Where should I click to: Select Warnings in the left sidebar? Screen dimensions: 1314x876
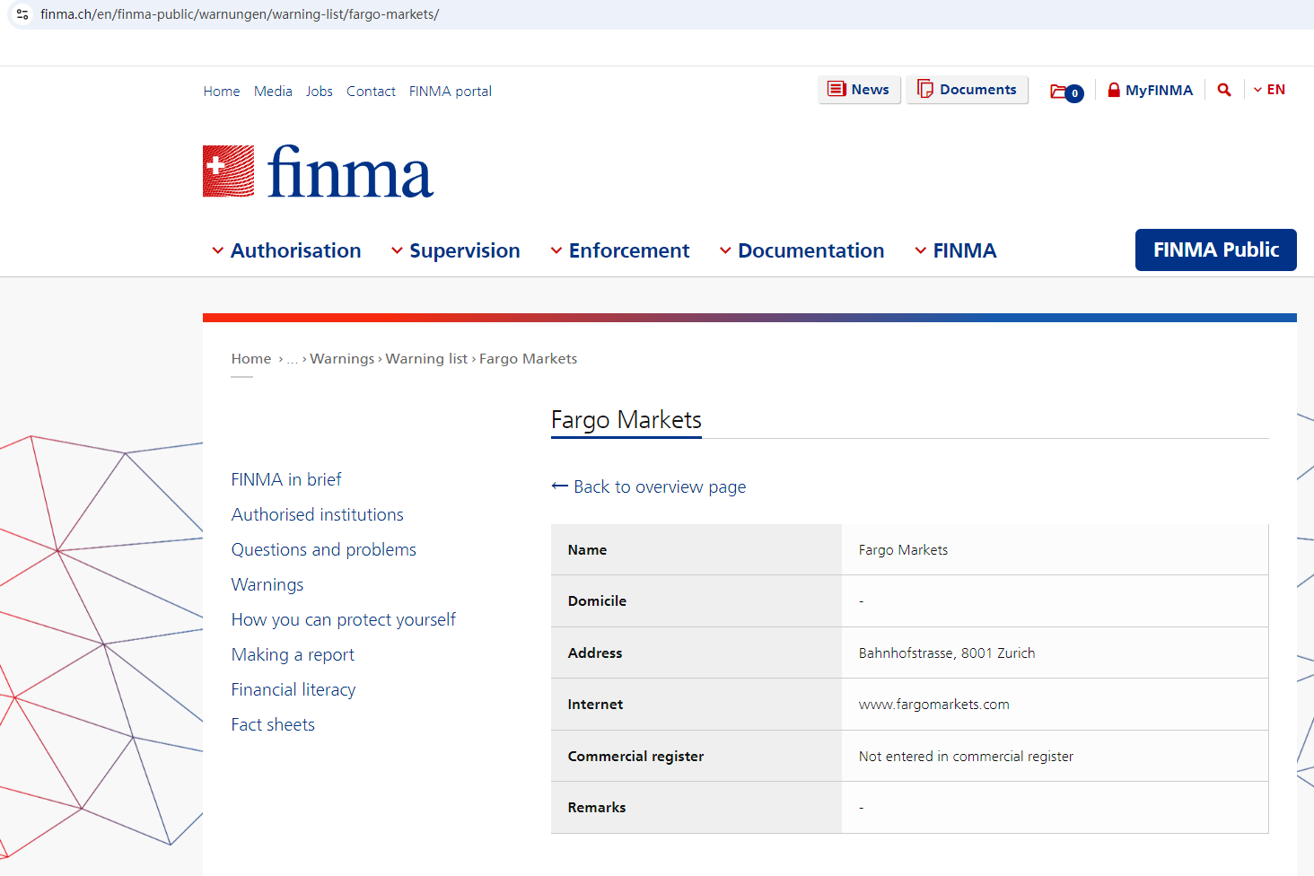click(267, 584)
